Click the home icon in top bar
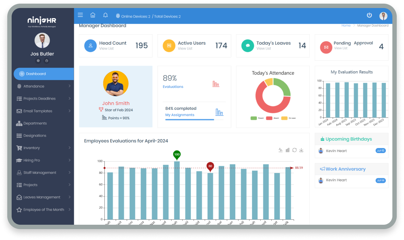 point(93,15)
